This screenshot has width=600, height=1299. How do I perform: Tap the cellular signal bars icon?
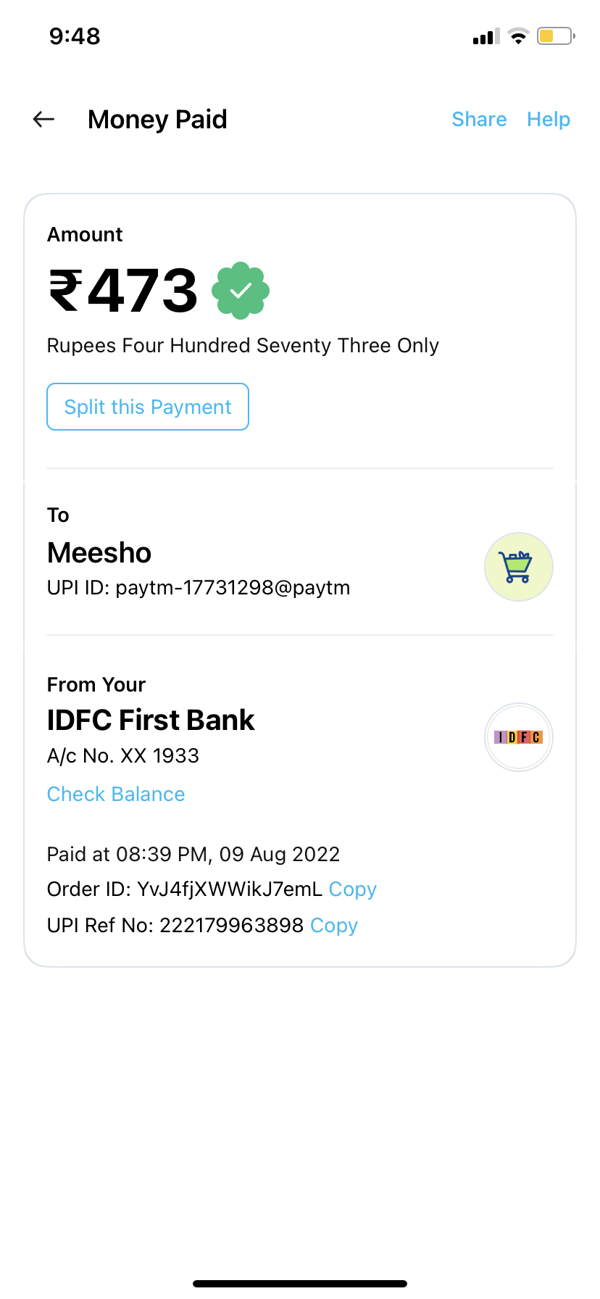tap(486, 37)
